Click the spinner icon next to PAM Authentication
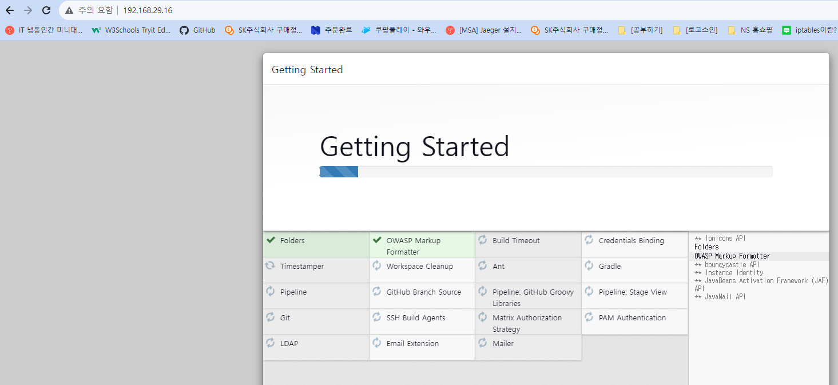The image size is (838, 385). point(589,317)
